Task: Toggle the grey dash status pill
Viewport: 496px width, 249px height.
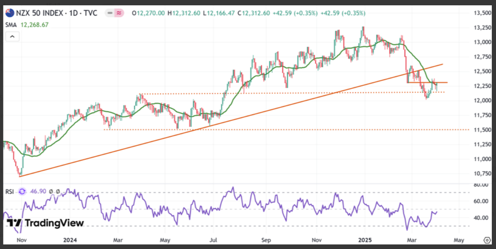Action: 110,13
